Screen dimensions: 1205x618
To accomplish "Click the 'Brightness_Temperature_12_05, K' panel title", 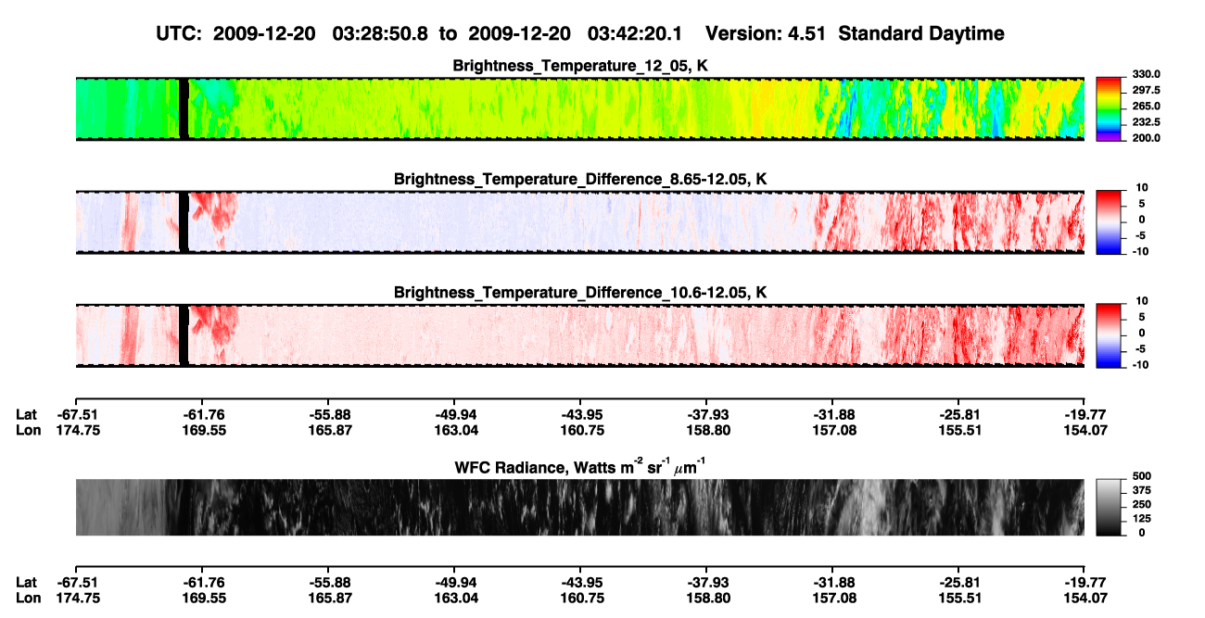I will pyautogui.click(x=580, y=65).
